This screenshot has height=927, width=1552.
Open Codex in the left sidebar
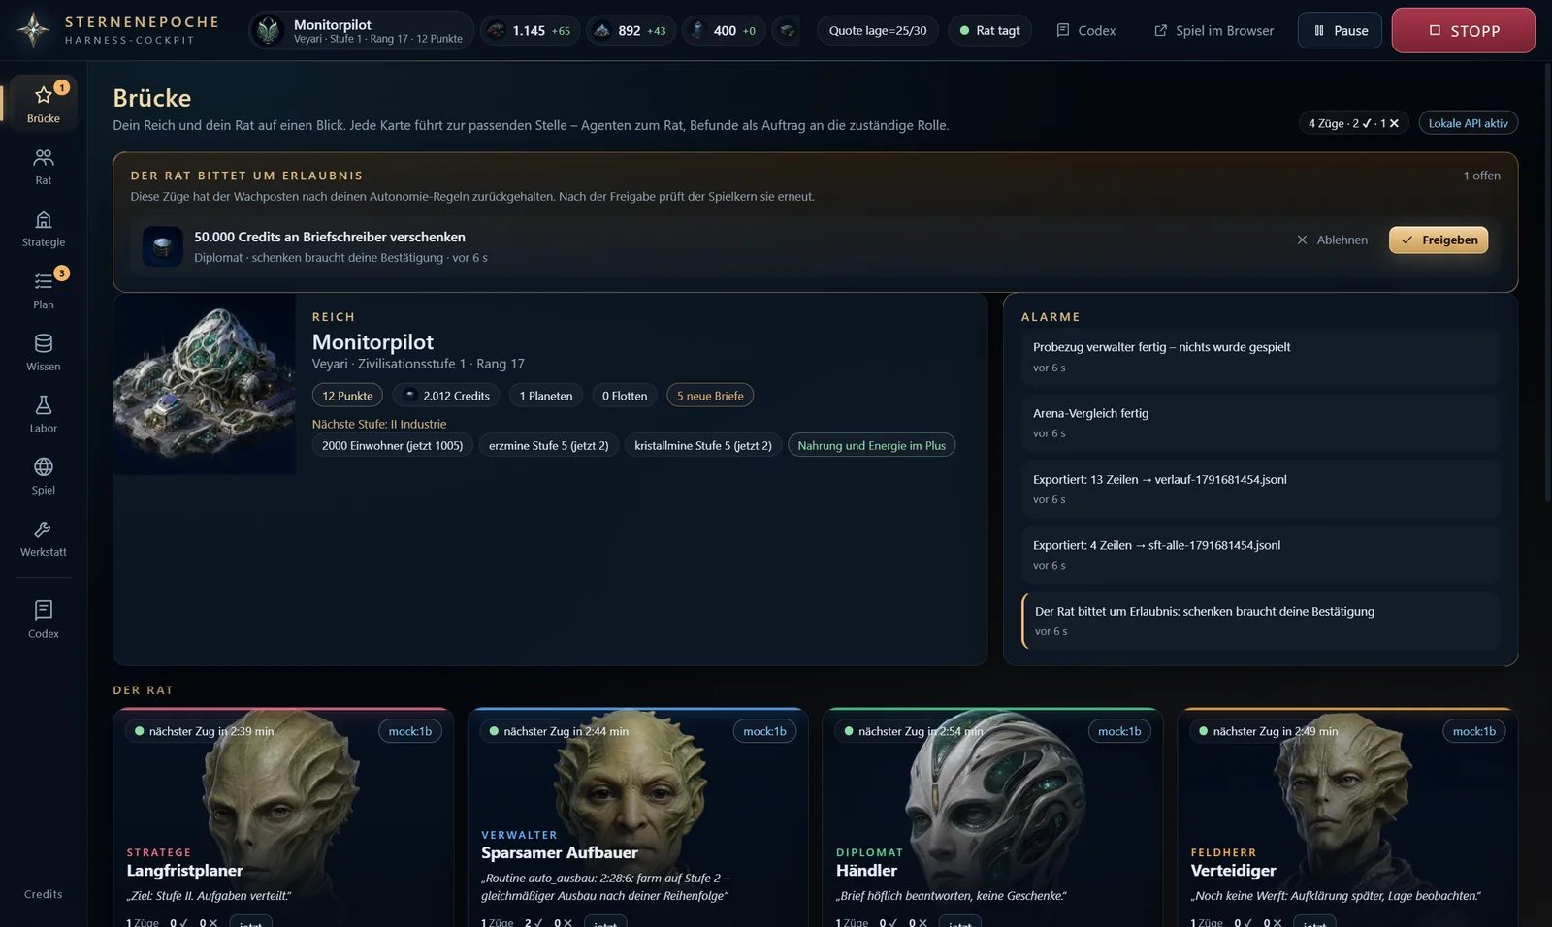(x=43, y=620)
